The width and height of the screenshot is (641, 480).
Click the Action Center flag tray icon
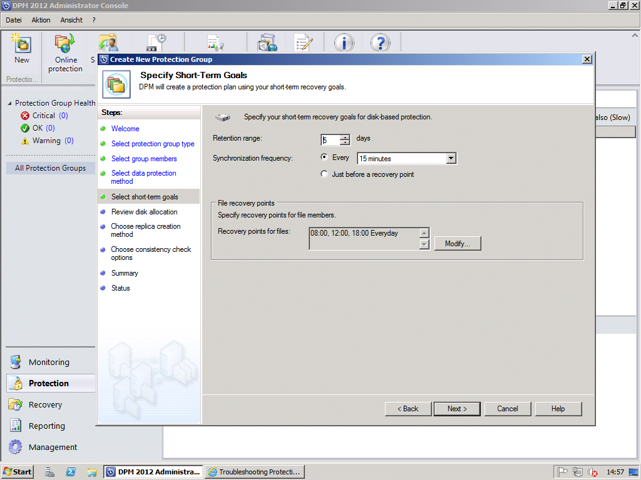point(563,472)
